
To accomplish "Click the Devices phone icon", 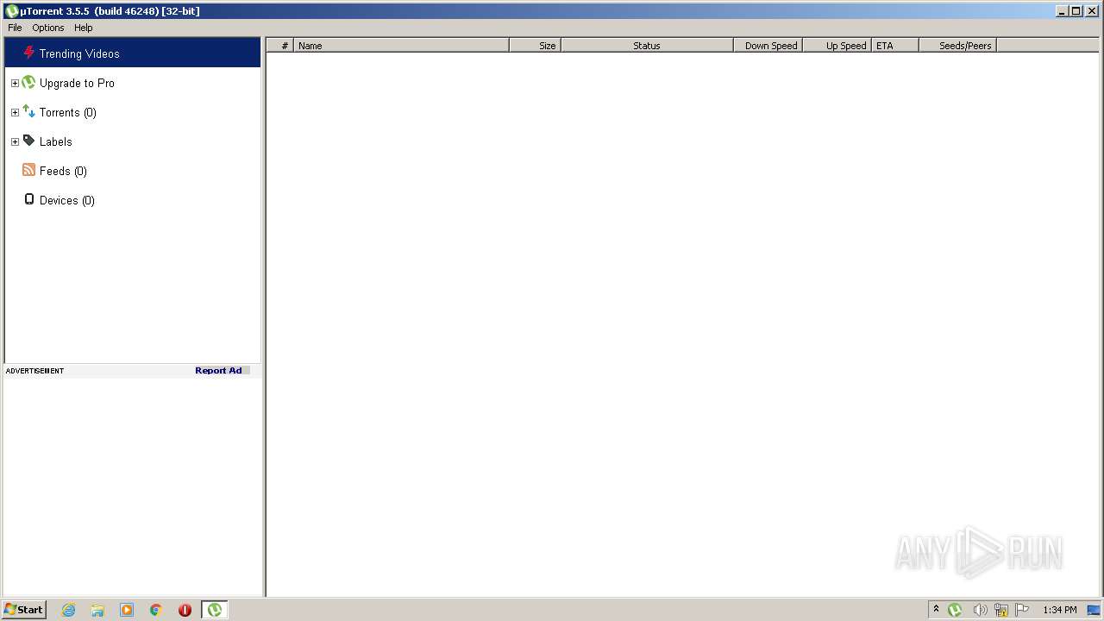I will (x=29, y=199).
